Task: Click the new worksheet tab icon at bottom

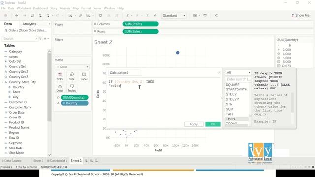Action: [86, 161]
